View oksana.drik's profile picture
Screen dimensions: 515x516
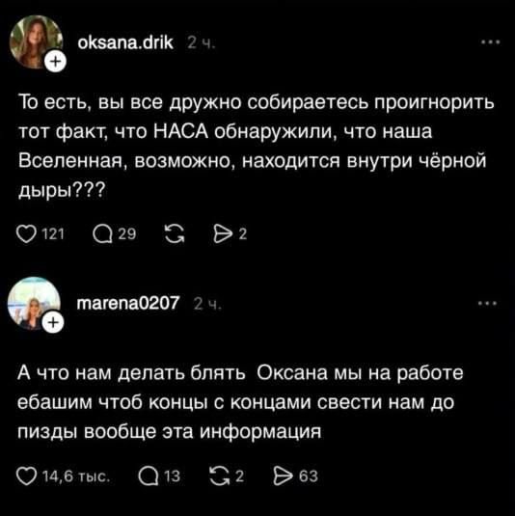[x=36, y=41]
